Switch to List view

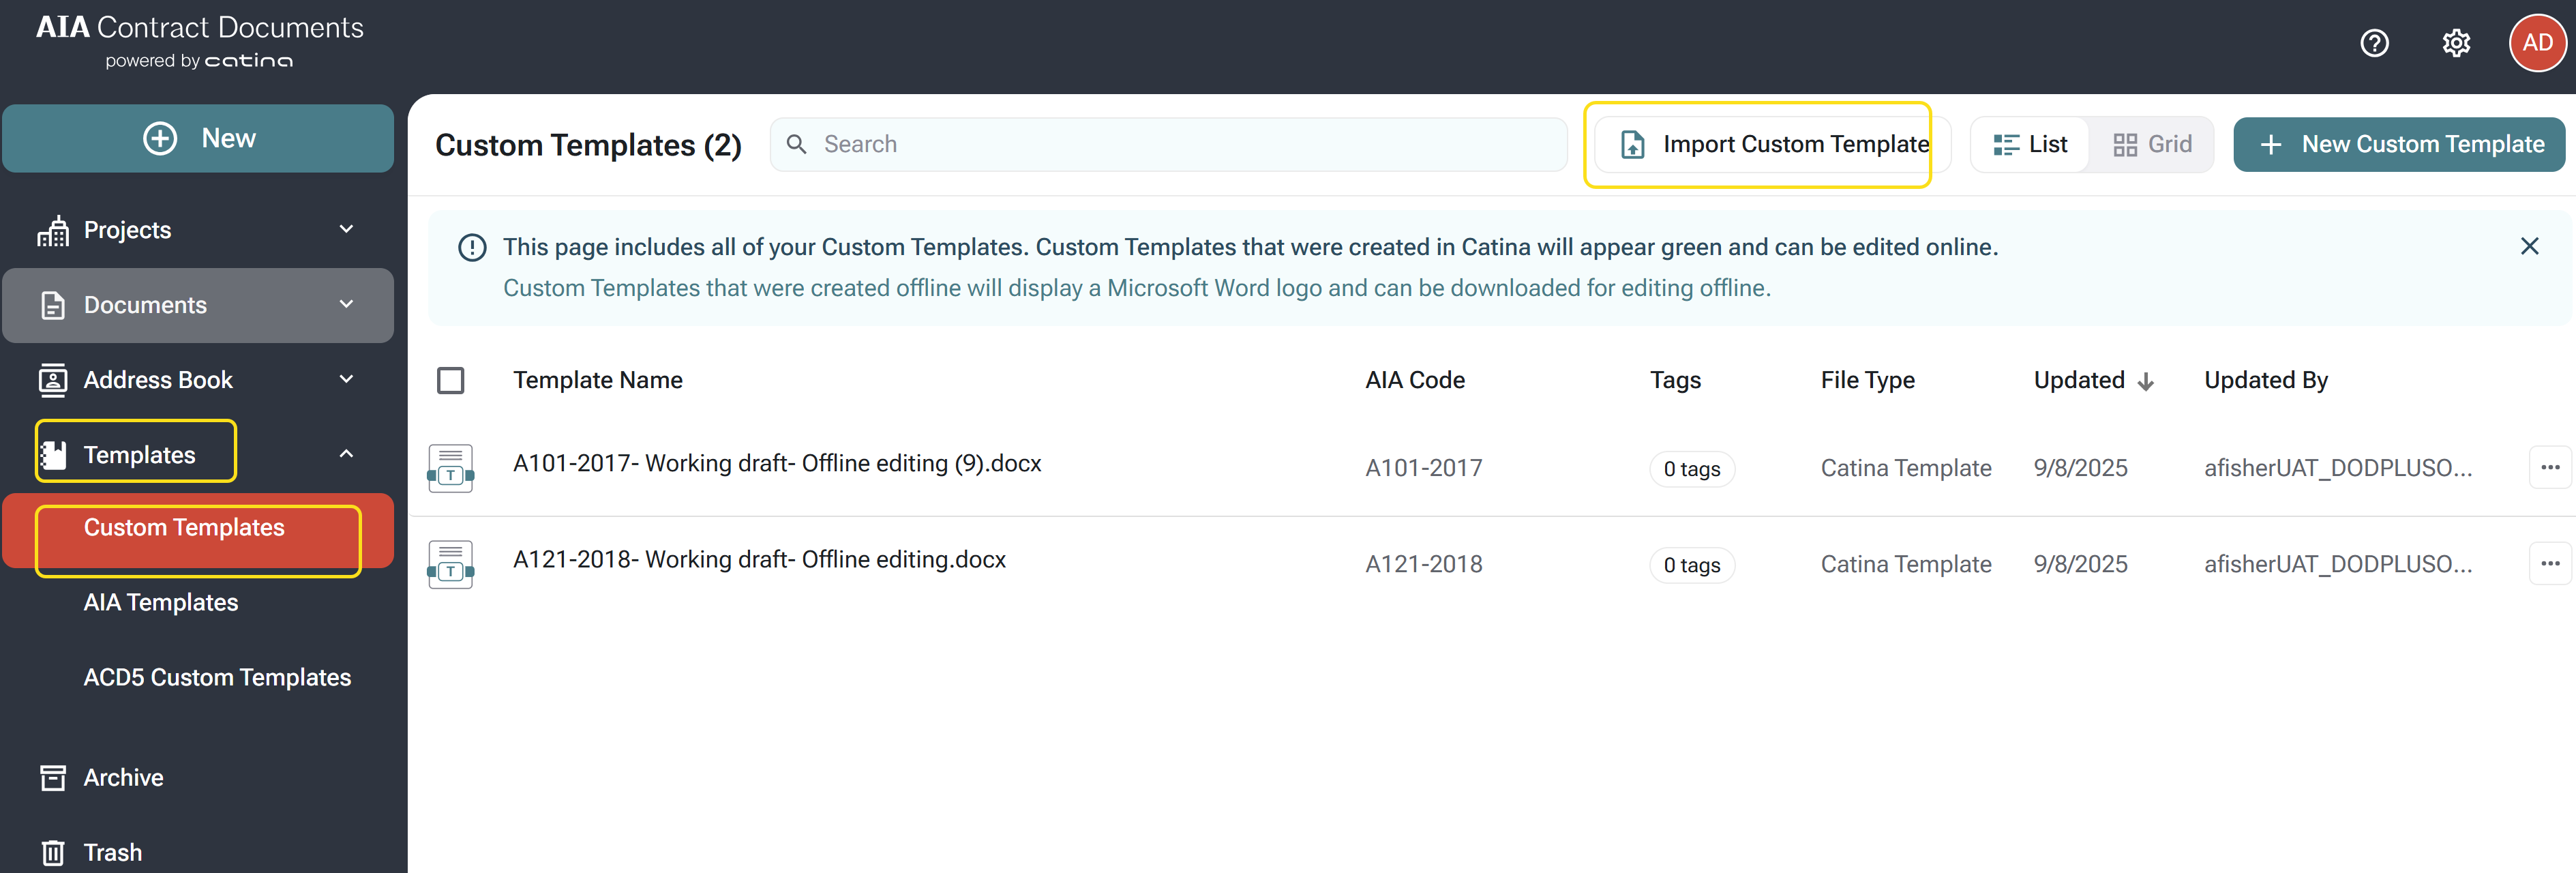coord(2030,144)
